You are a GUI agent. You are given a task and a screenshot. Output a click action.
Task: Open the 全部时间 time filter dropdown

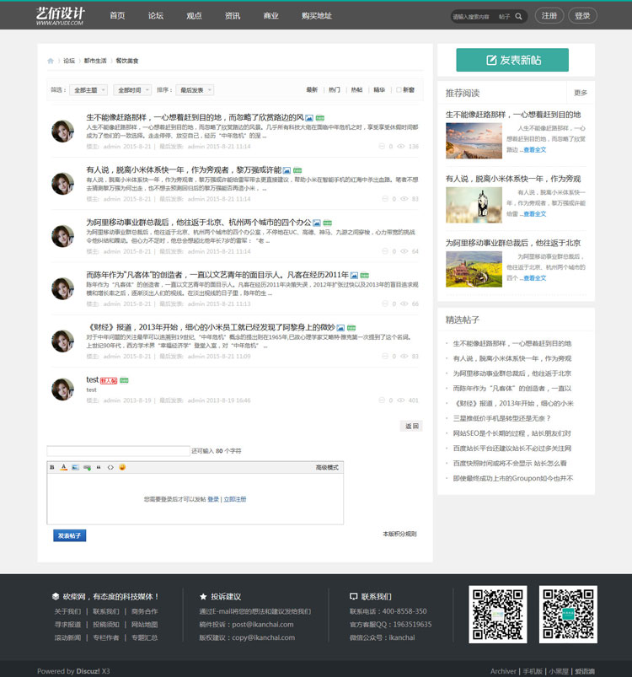tap(133, 90)
